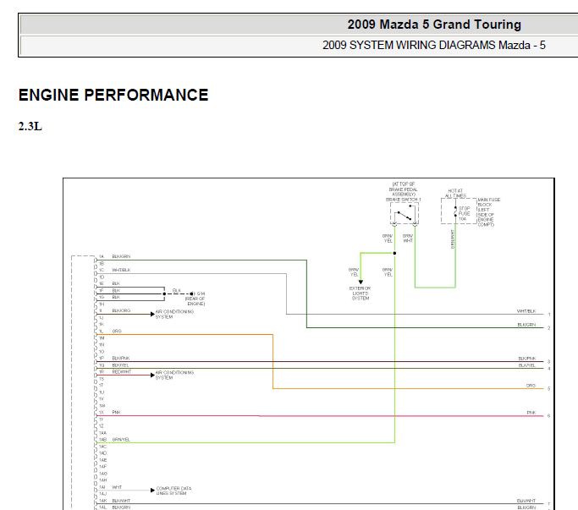Click the vertical 'GRN/WHT' label under the fuse
The width and height of the screenshot is (578, 510).
[x=453, y=239]
